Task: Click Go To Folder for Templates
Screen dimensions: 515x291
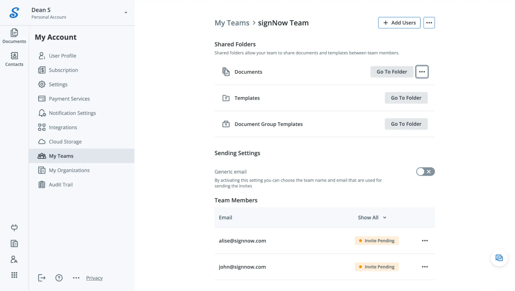Action: point(406,98)
